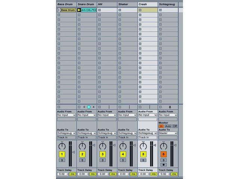Set Monitor to Off on Schlagzeug track

click(x=175, y=126)
